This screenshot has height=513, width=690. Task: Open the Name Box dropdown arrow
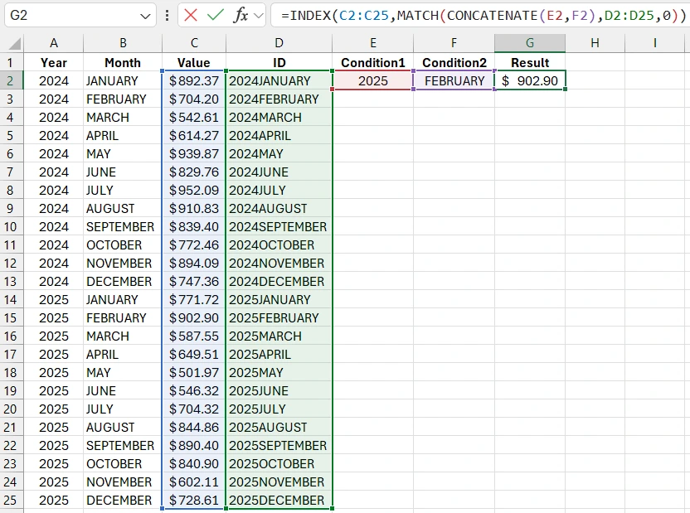[146, 15]
